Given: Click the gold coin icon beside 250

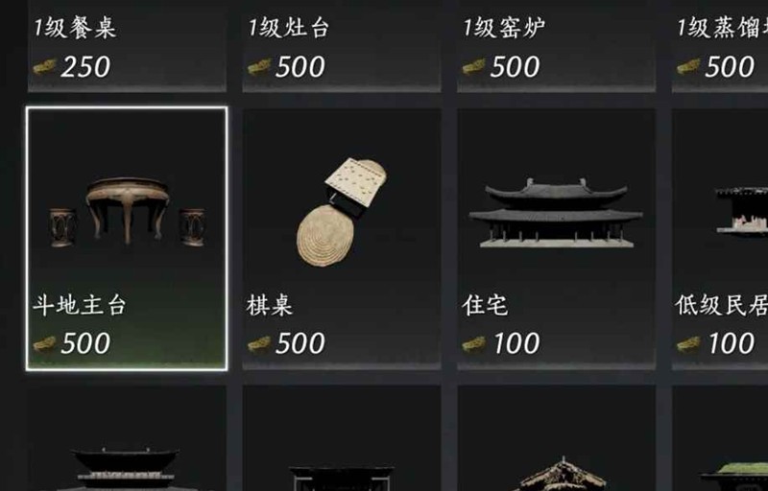Looking at the screenshot, I should tap(44, 66).
